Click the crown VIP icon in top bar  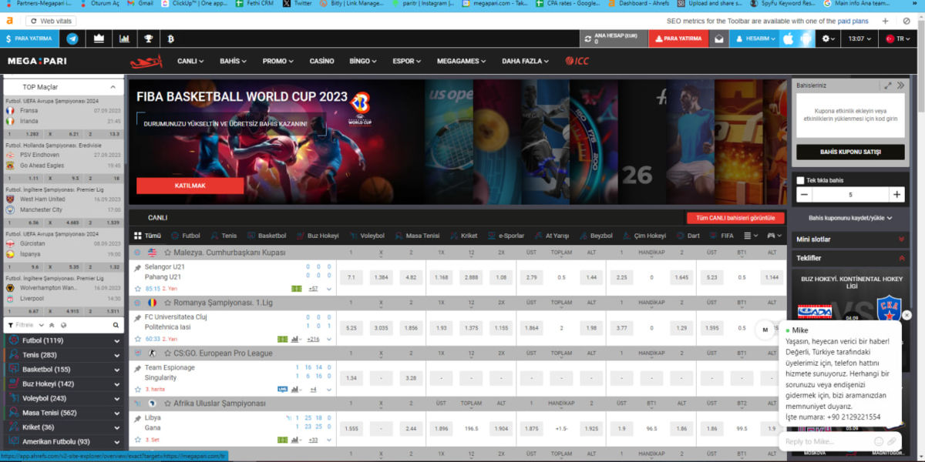[99, 38]
